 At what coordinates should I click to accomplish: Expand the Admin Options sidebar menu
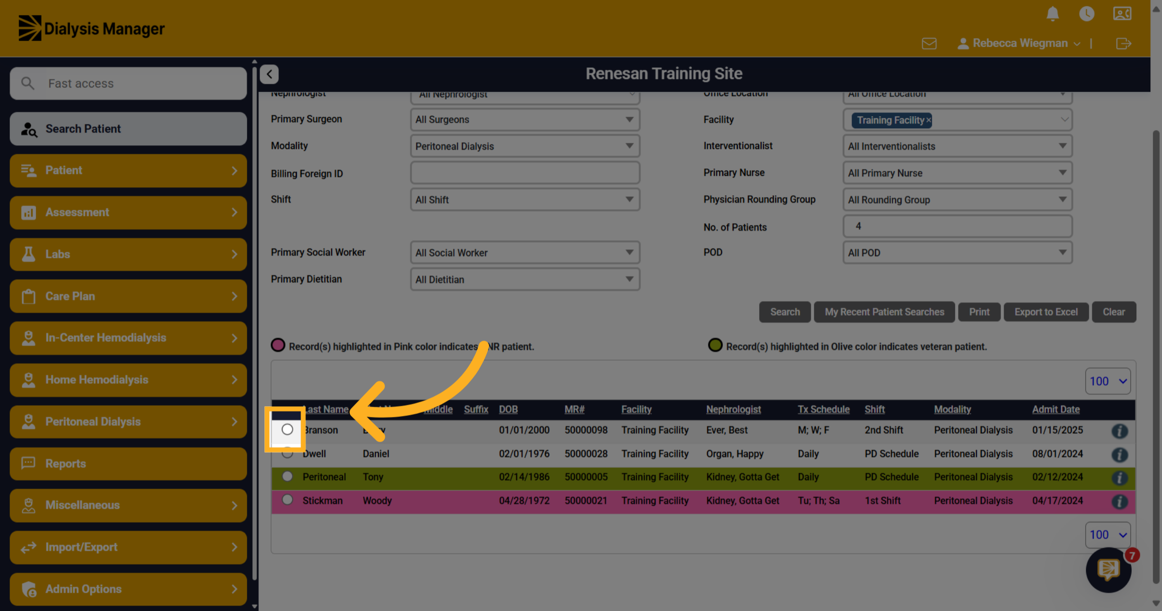click(128, 589)
